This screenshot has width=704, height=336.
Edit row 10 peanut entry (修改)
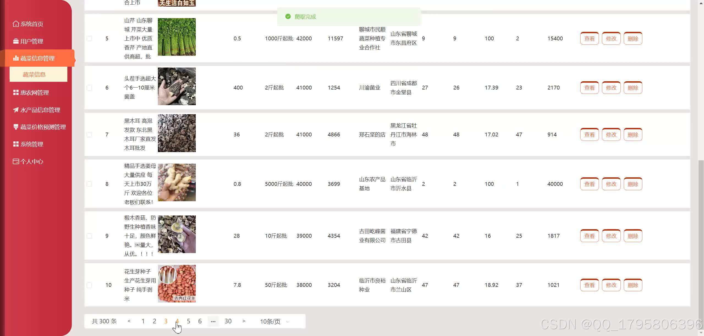611,285
